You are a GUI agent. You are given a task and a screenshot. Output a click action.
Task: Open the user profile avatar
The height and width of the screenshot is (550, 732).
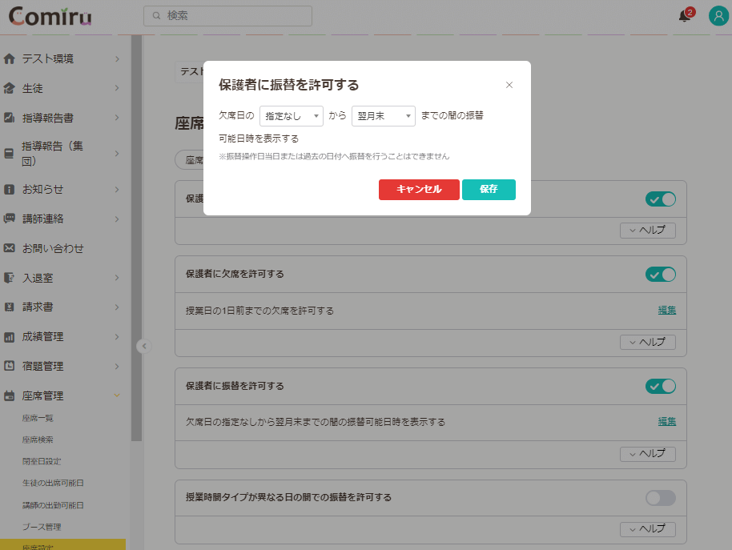718,16
